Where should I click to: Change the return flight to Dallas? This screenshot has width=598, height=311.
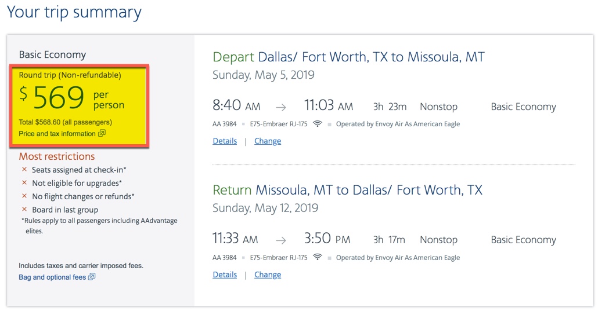pyautogui.click(x=268, y=275)
